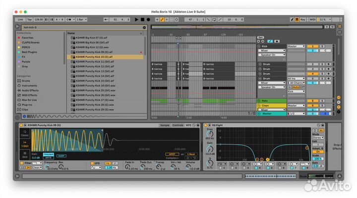This screenshot has height=198, width=357.
Task: Click the Play button in transport
Action: pyautogui.click(x=136, y=19)
